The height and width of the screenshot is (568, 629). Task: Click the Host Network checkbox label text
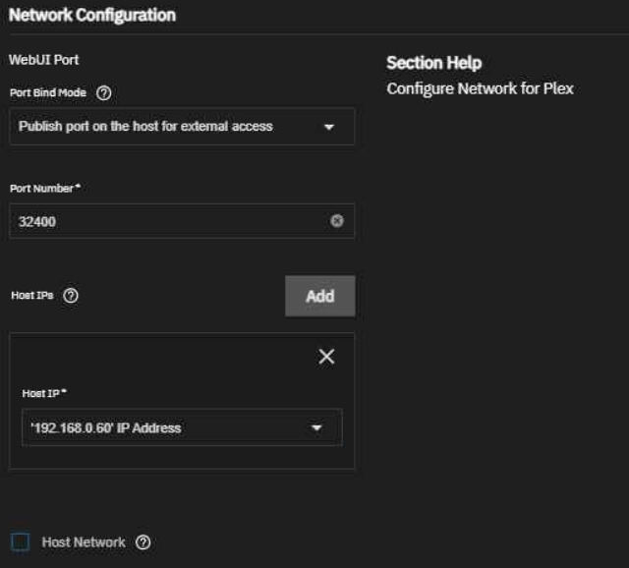coord(84,542)
